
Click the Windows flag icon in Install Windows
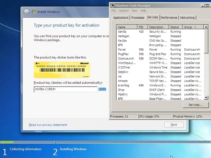34,12
